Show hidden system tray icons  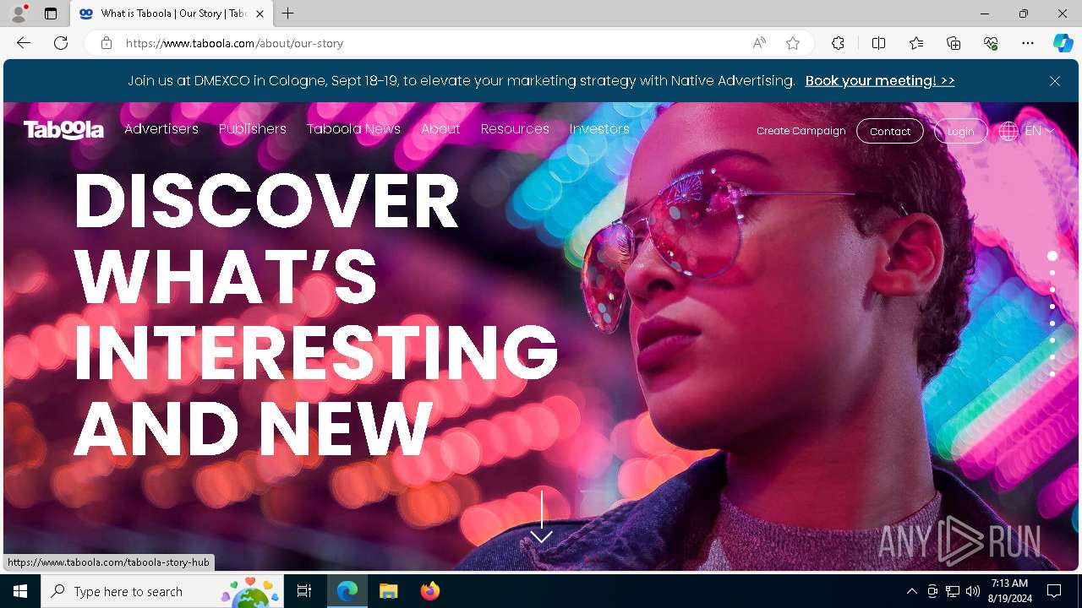911,591
